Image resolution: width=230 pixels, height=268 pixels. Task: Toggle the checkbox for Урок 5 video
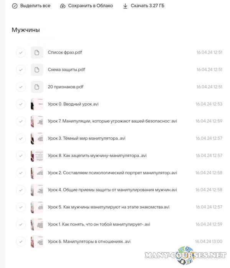pyautogui.click(x=21, y=207)
